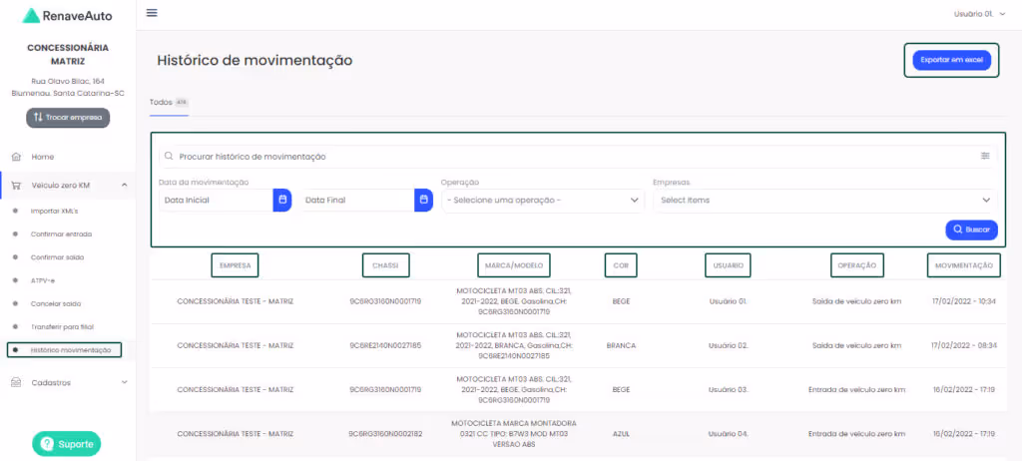The width and height of the screenshot is (1022, 461).
Task: Click the 17/02/2022 - 08:34 timestamp
Action: pos(963,345)
